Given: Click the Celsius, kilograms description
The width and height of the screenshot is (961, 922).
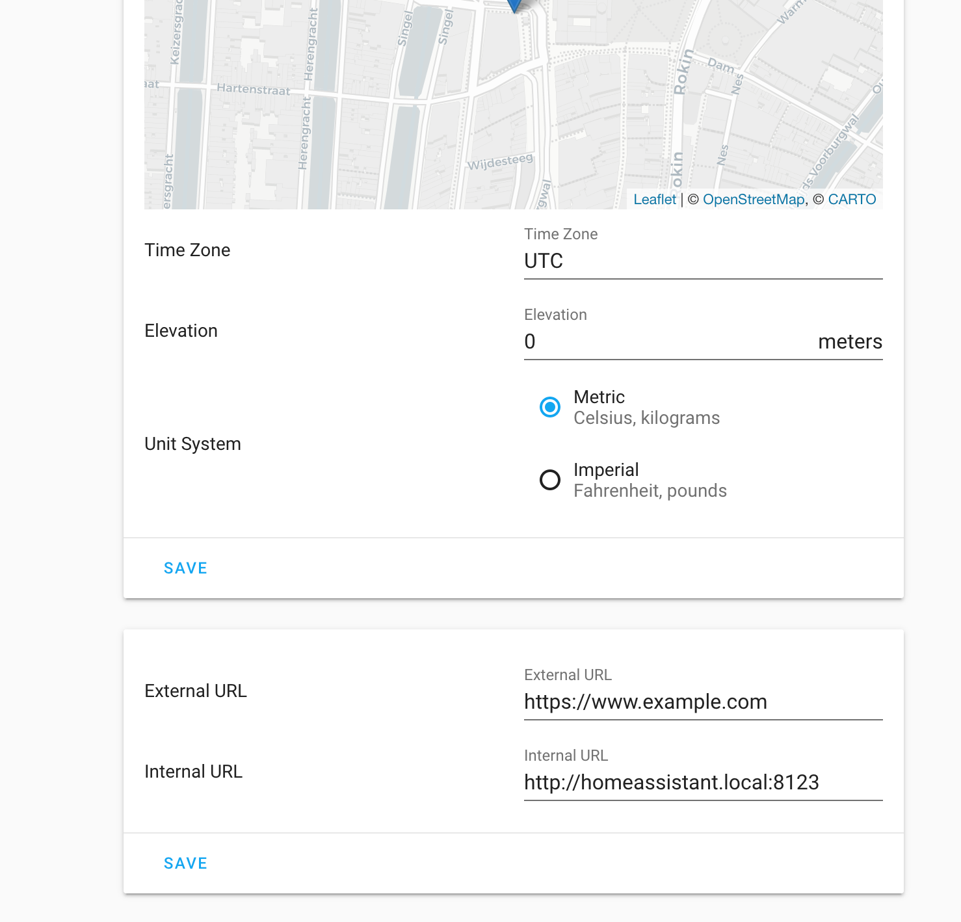Looking at the screenshot, I should 646,418.
